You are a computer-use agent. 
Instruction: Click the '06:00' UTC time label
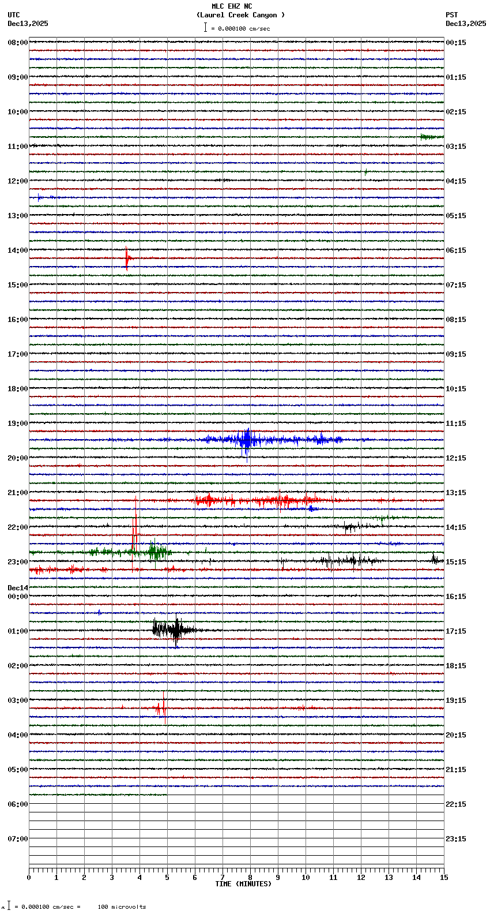click(x=17, y=804)
